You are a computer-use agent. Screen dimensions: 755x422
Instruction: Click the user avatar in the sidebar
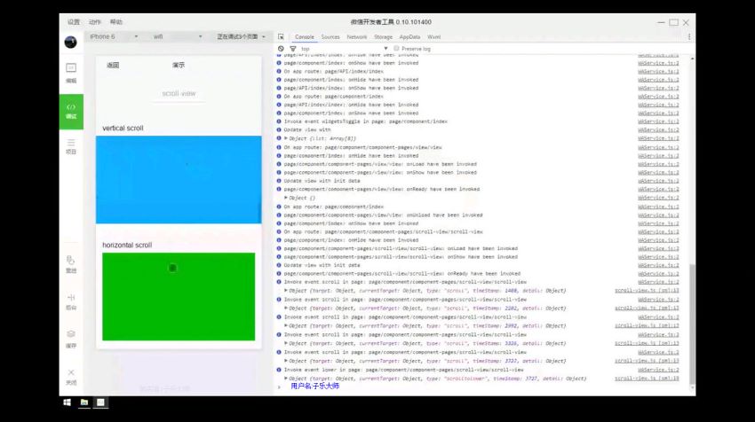click(71, 42)
